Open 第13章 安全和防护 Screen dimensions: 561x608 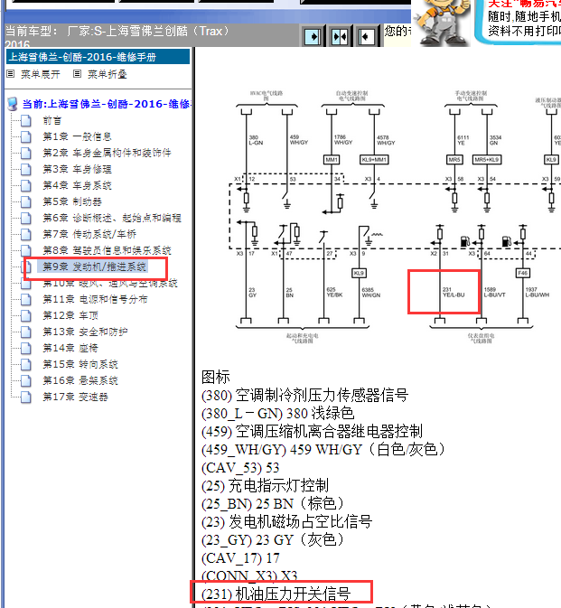tap(85, 332)
